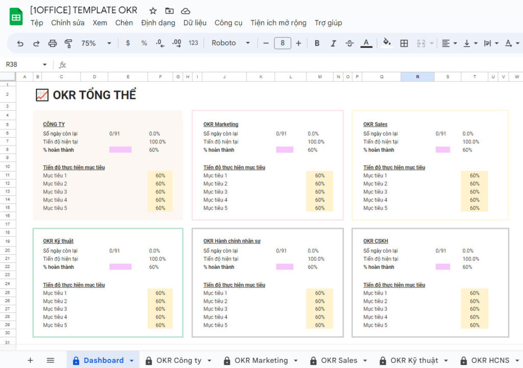Click the OKR CSKH heading cell

(x=375, y=241)
